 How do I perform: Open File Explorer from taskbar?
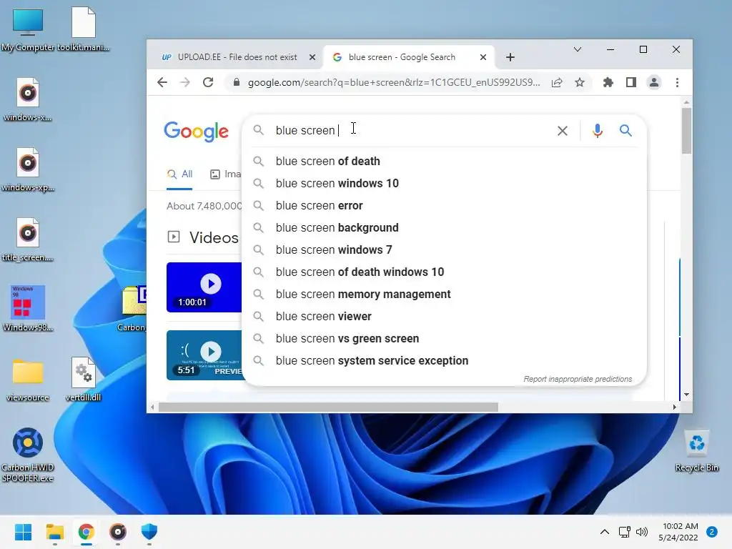[54, 532]
